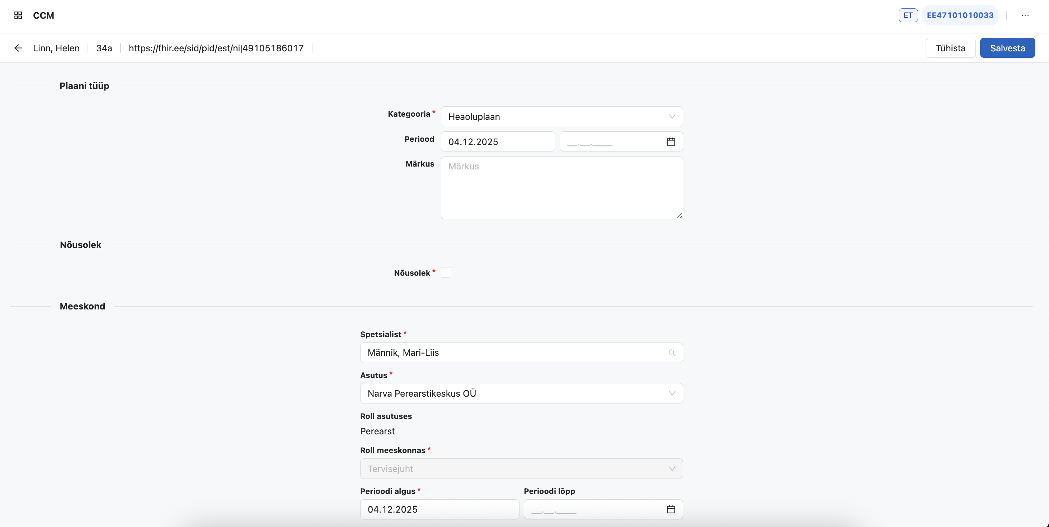Viewport: 1049px width, 527px height.
Task: Open the Kategooria dropdown showing Heaoluplaan
Action: [561, 117]
